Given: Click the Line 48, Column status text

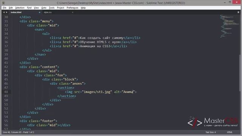Looking at the screenshot, I should point(19,132).
